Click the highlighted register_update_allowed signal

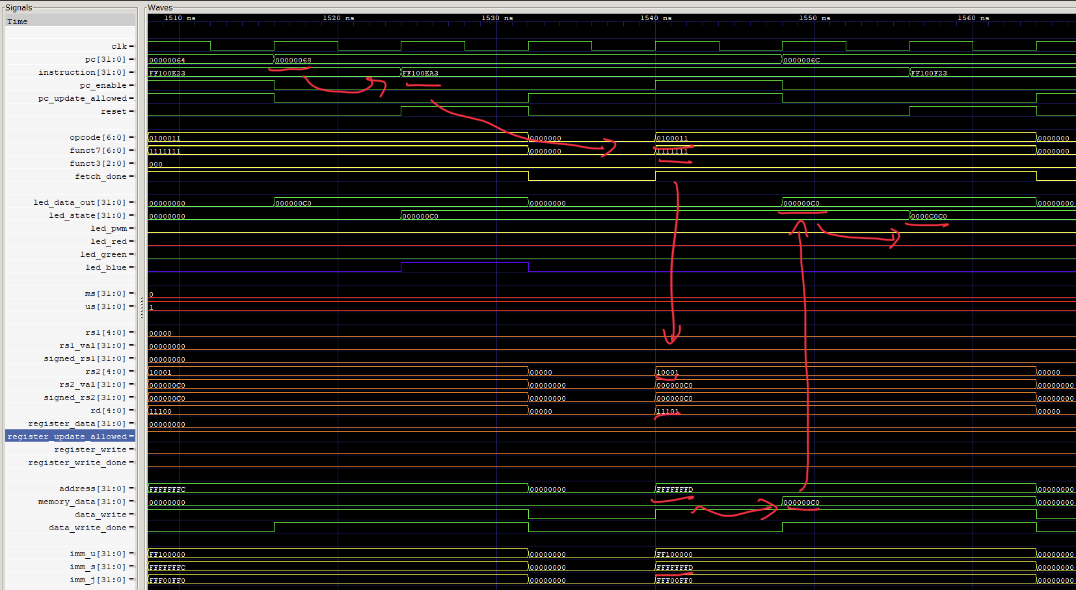(70, 436)
